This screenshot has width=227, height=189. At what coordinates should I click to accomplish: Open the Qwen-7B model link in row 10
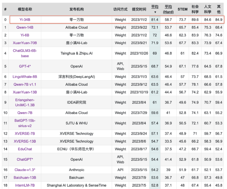tap(25, 113)
